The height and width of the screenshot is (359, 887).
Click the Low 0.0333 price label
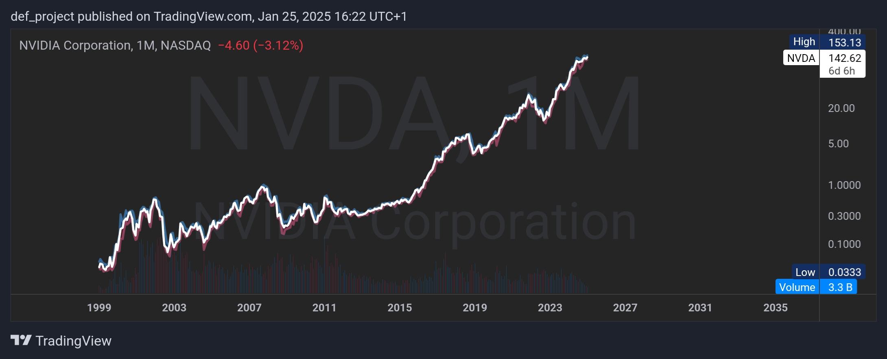pos(828,272)
